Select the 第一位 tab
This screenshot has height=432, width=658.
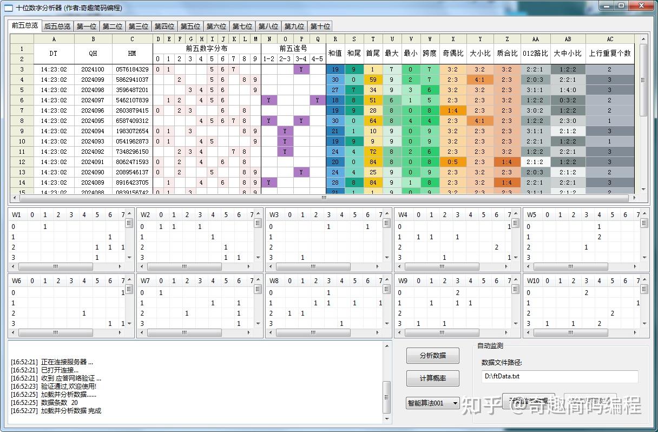pos(87,26)
